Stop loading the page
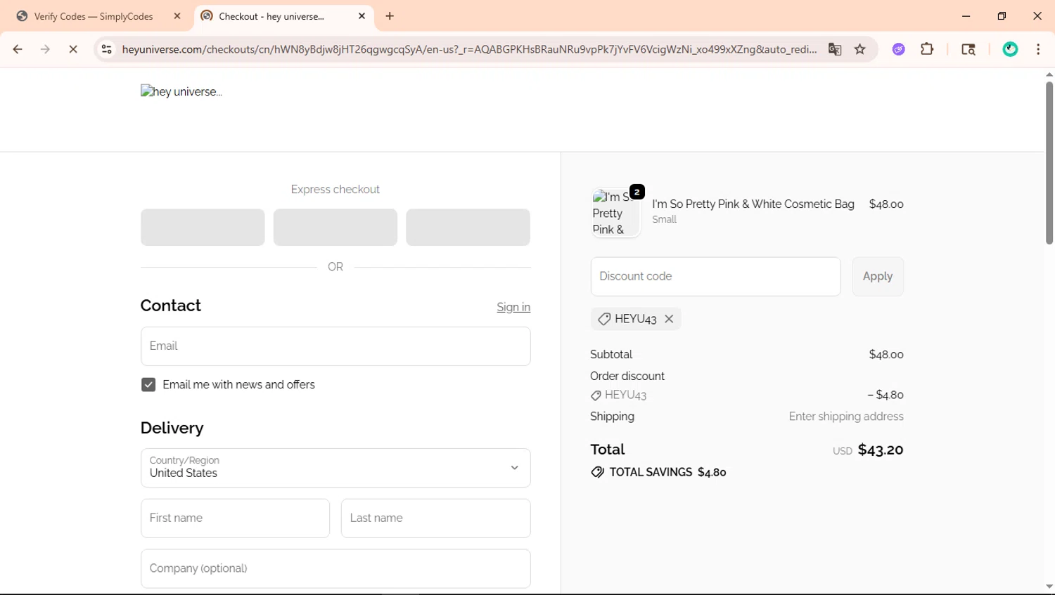1055x595 pixels. point(73,49)
